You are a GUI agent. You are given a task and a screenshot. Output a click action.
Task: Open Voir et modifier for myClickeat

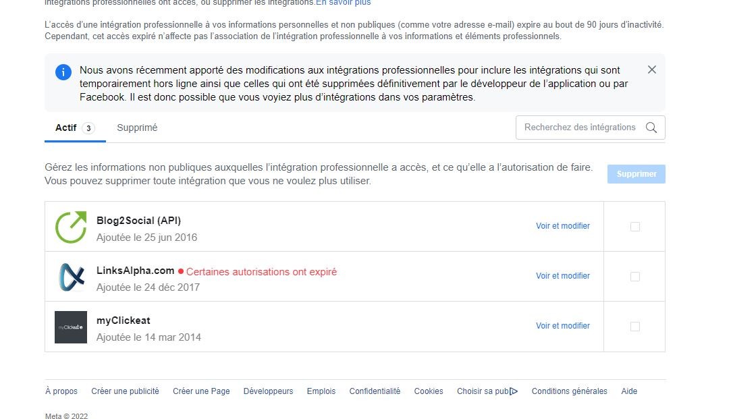(563, 326)
